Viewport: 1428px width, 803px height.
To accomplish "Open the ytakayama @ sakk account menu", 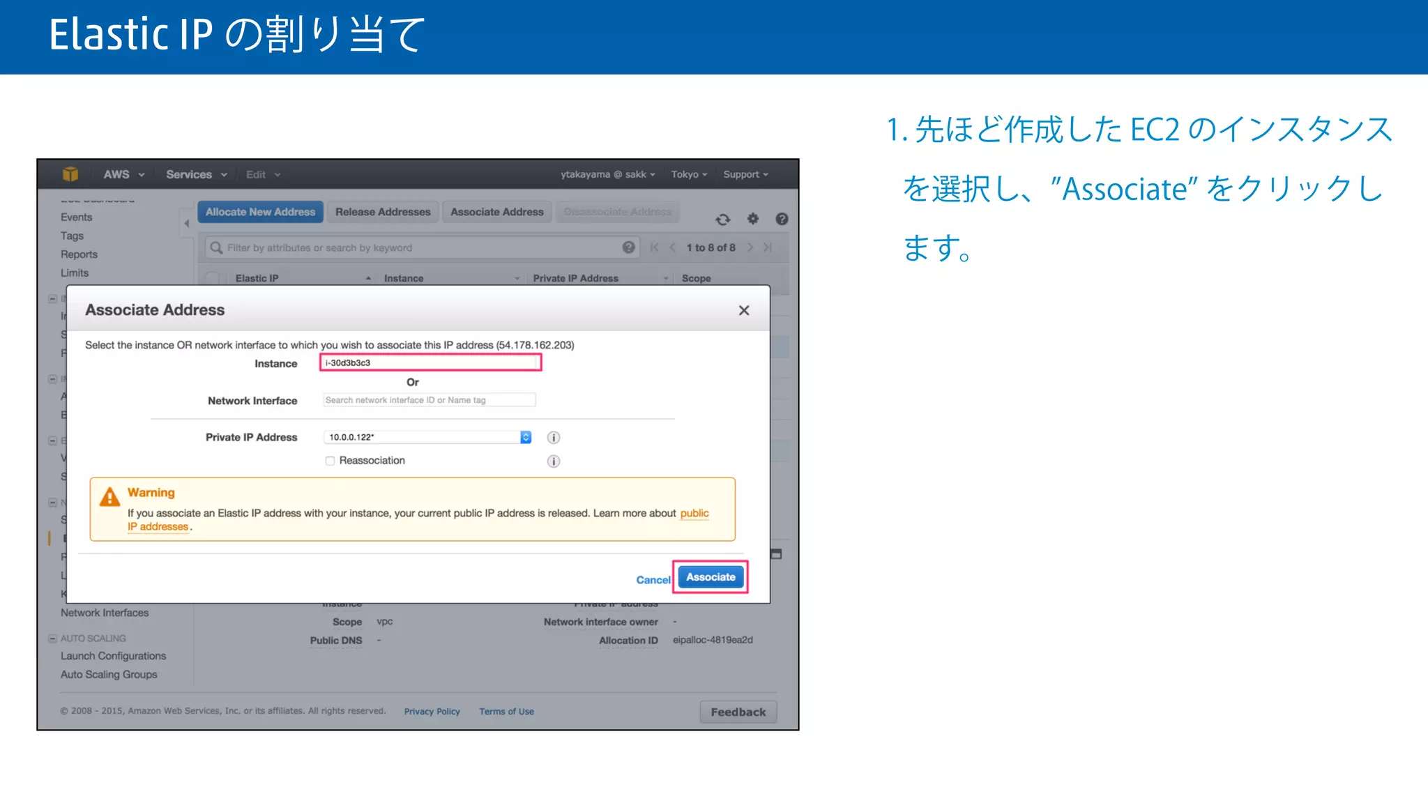I will 607,174.
